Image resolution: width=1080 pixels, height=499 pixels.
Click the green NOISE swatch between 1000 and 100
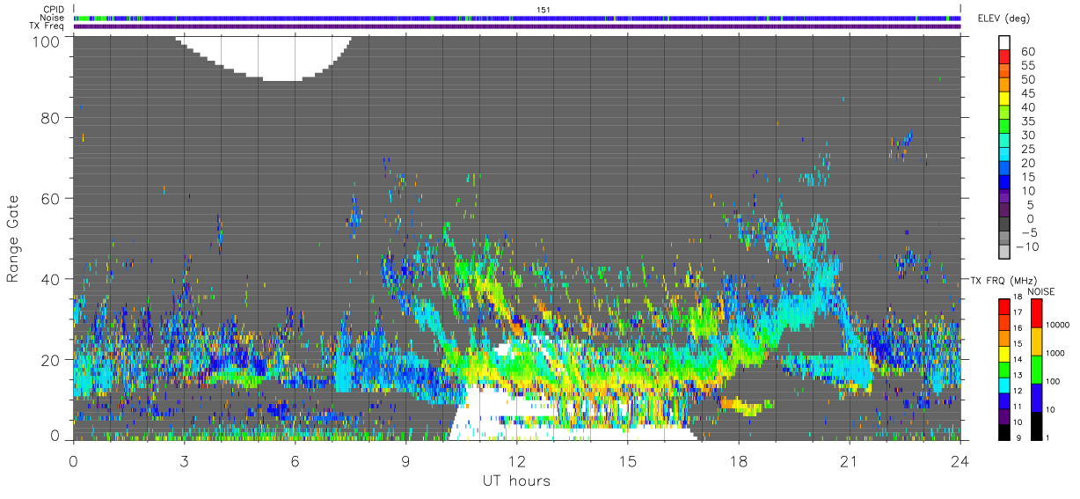coord(1037,369)
